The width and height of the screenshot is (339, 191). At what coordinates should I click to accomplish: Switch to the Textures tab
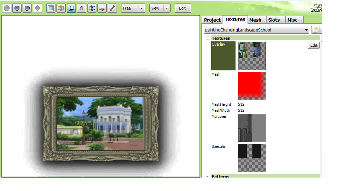click(235, 19)
